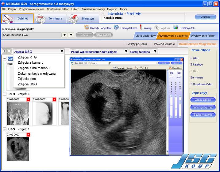The width and height of the screenshot is (220, 172).
Task: Open the second patient name dropdown arrow
Action: [71, 35]
